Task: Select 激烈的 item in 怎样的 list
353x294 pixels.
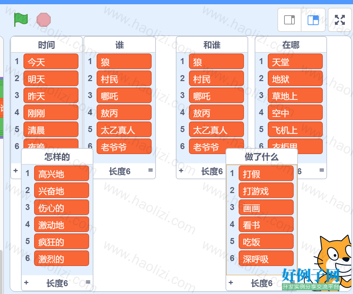Action: coord(61,259)
